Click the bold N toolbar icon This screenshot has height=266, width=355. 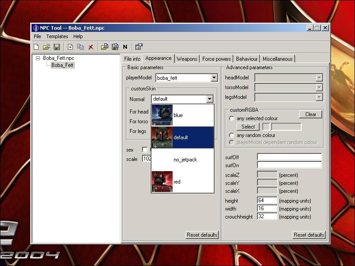click(125, 47)
